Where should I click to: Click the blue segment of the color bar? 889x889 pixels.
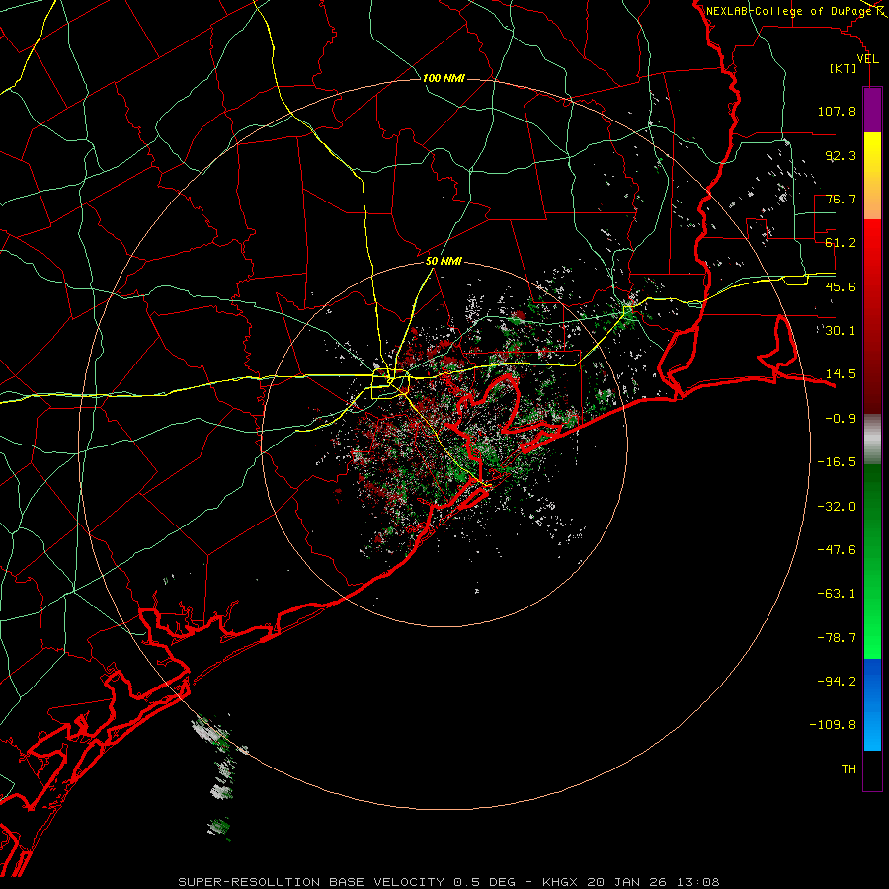point(872,704)
